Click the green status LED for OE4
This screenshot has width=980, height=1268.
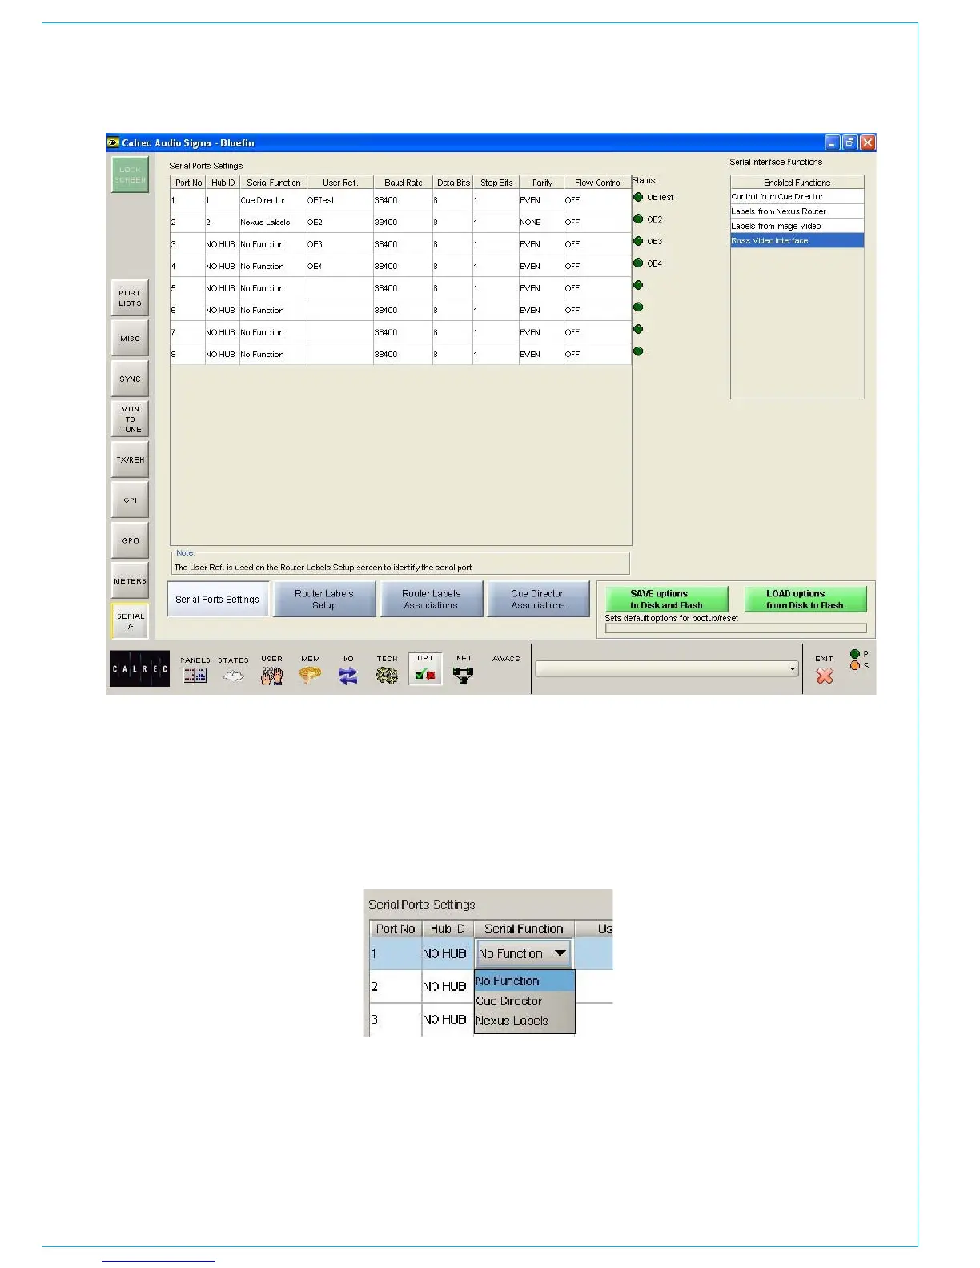(638, 263)
